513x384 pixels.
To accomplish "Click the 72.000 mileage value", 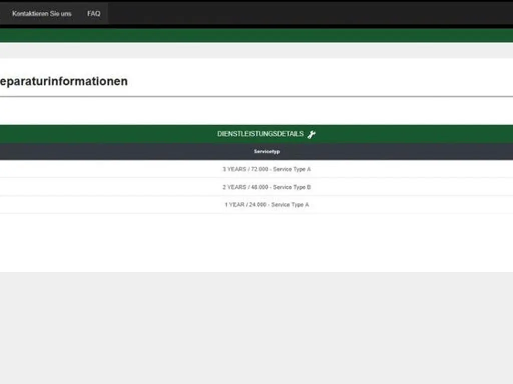I will (x=260, y=169).
